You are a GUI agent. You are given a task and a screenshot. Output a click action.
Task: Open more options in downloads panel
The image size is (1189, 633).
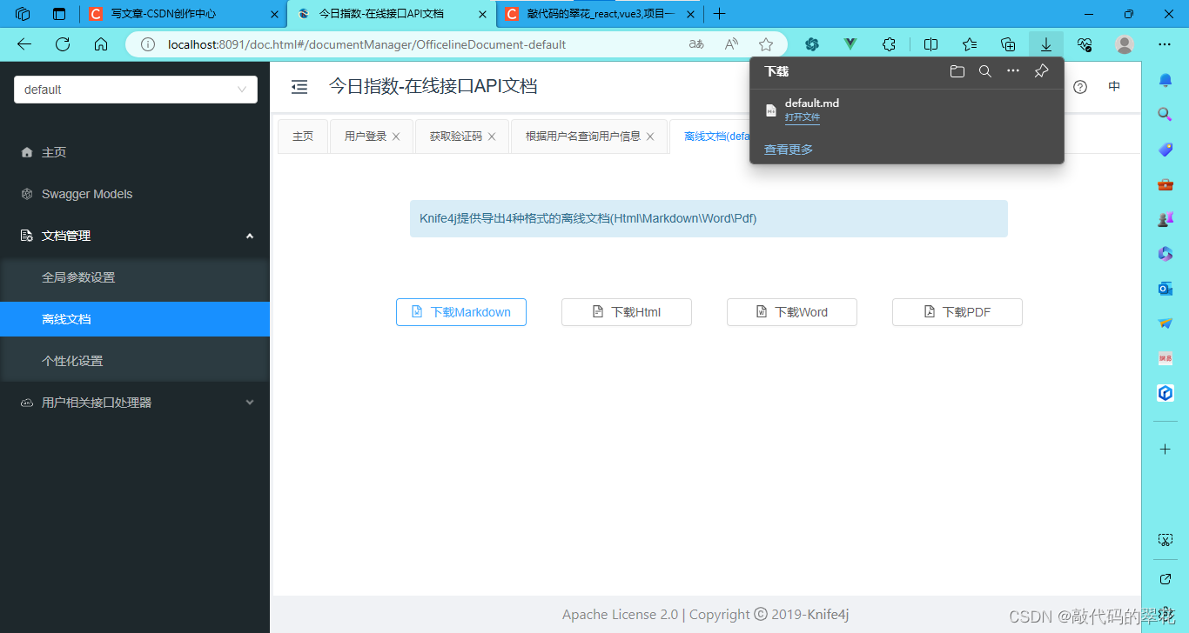[1013, 71]
